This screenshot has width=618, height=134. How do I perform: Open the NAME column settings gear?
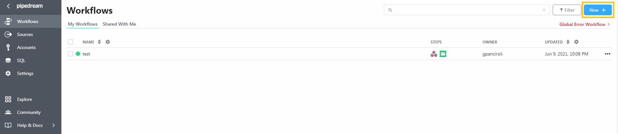[x=108, y=42]
